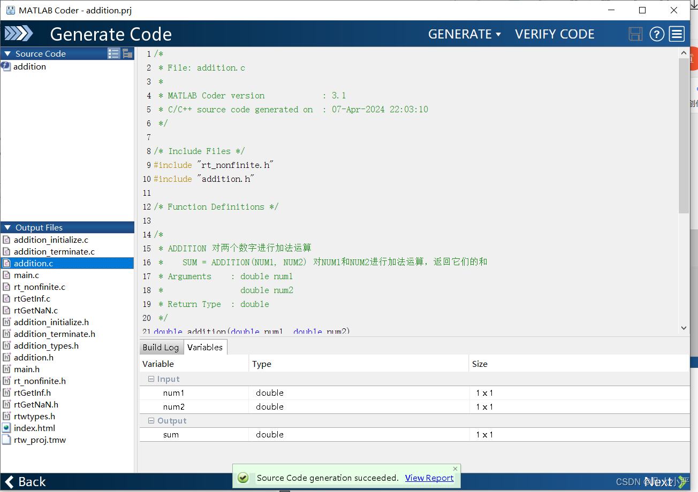
Task: Open addition_terminate.c output file
Action: pos(54,251)
